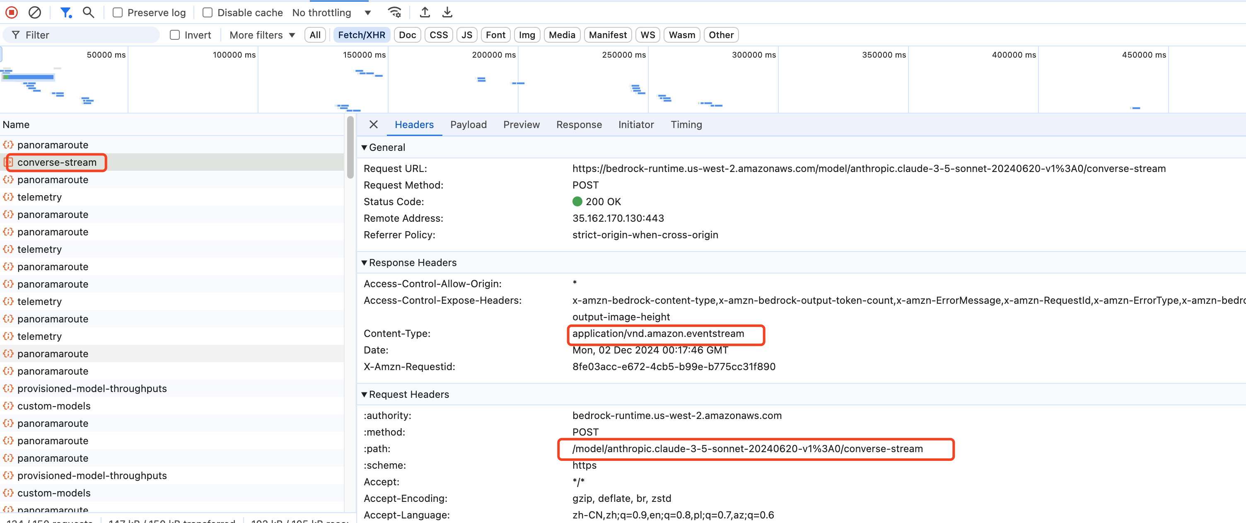This screenshot has height=523, width=1246.
Task: Select the Doc filter
Action: pos(407,35)
